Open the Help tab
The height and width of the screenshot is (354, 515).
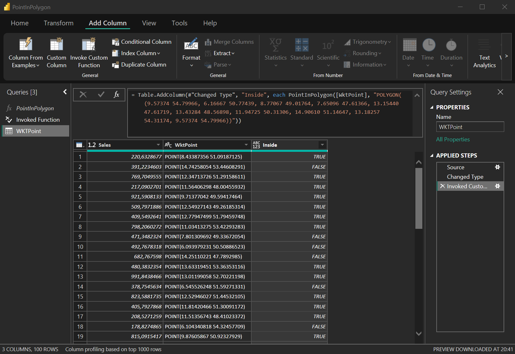coord(210,23)
